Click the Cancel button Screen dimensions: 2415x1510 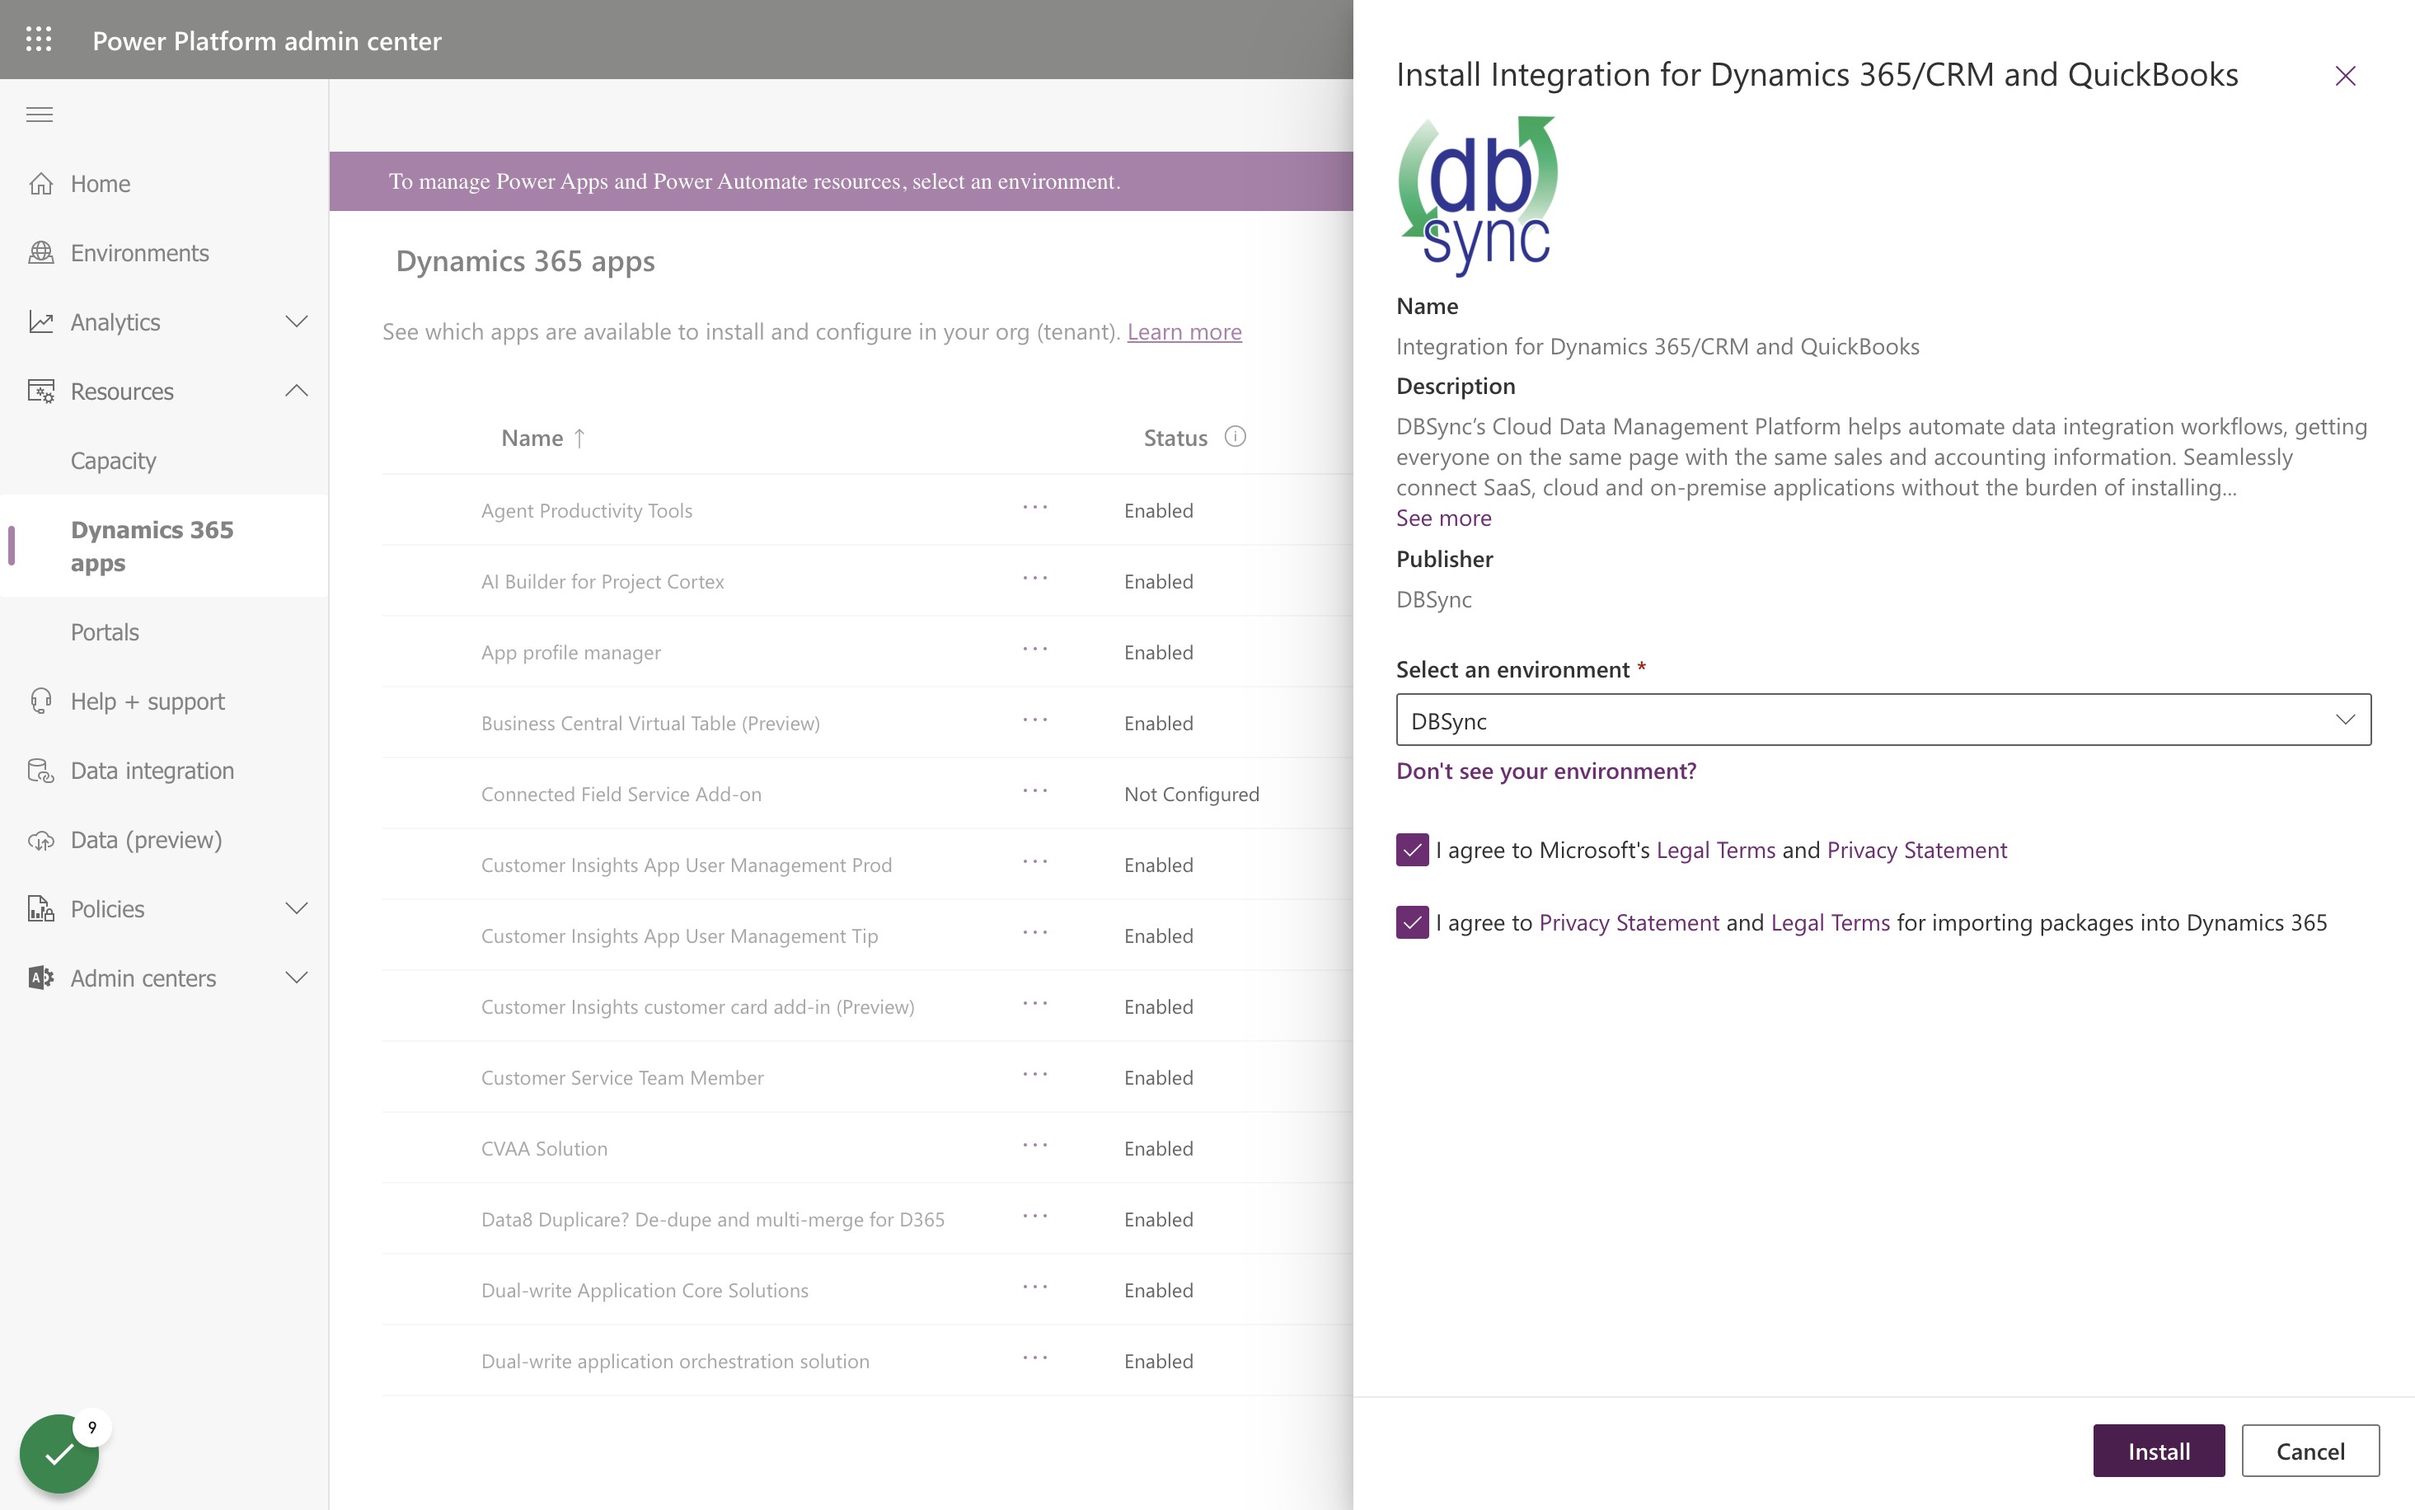click(2310, 1450)
